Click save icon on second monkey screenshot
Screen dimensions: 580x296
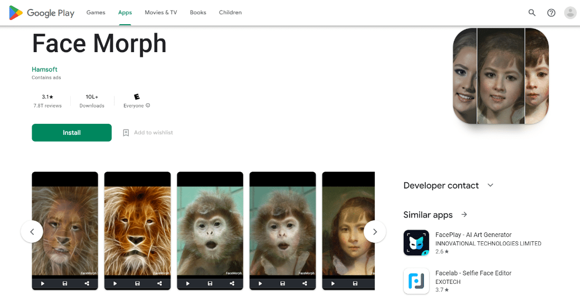pyautogui.click(x=282, y=283)
